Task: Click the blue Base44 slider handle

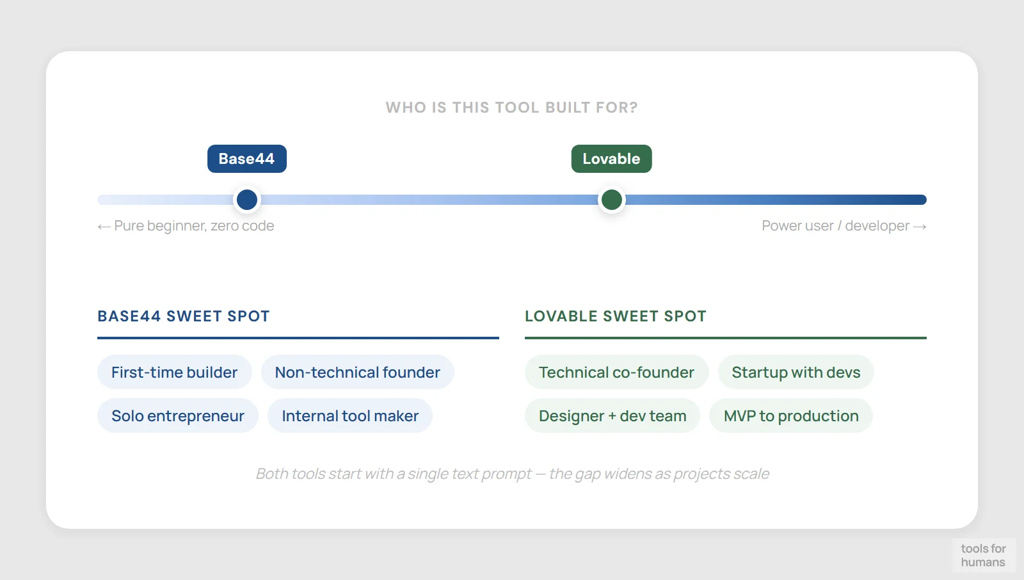Action: point(247,199)
